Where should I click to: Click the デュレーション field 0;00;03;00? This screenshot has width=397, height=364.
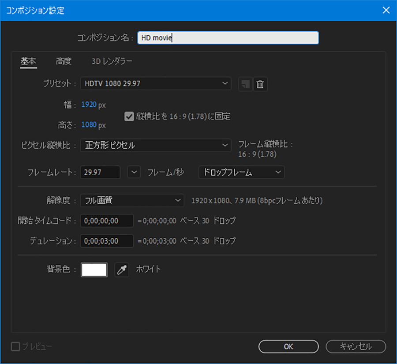point(107,241)
